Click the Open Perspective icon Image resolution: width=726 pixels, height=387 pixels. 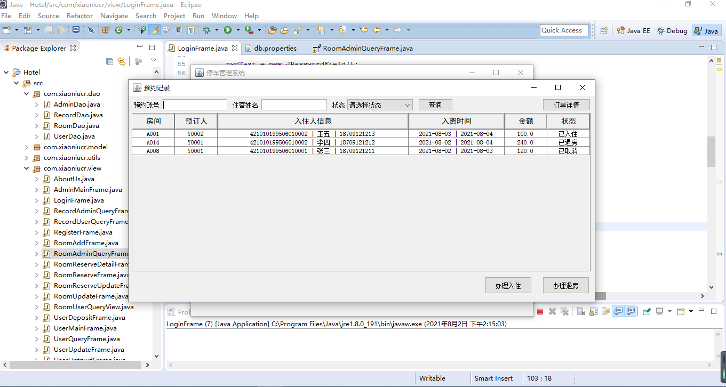[604, 31]
